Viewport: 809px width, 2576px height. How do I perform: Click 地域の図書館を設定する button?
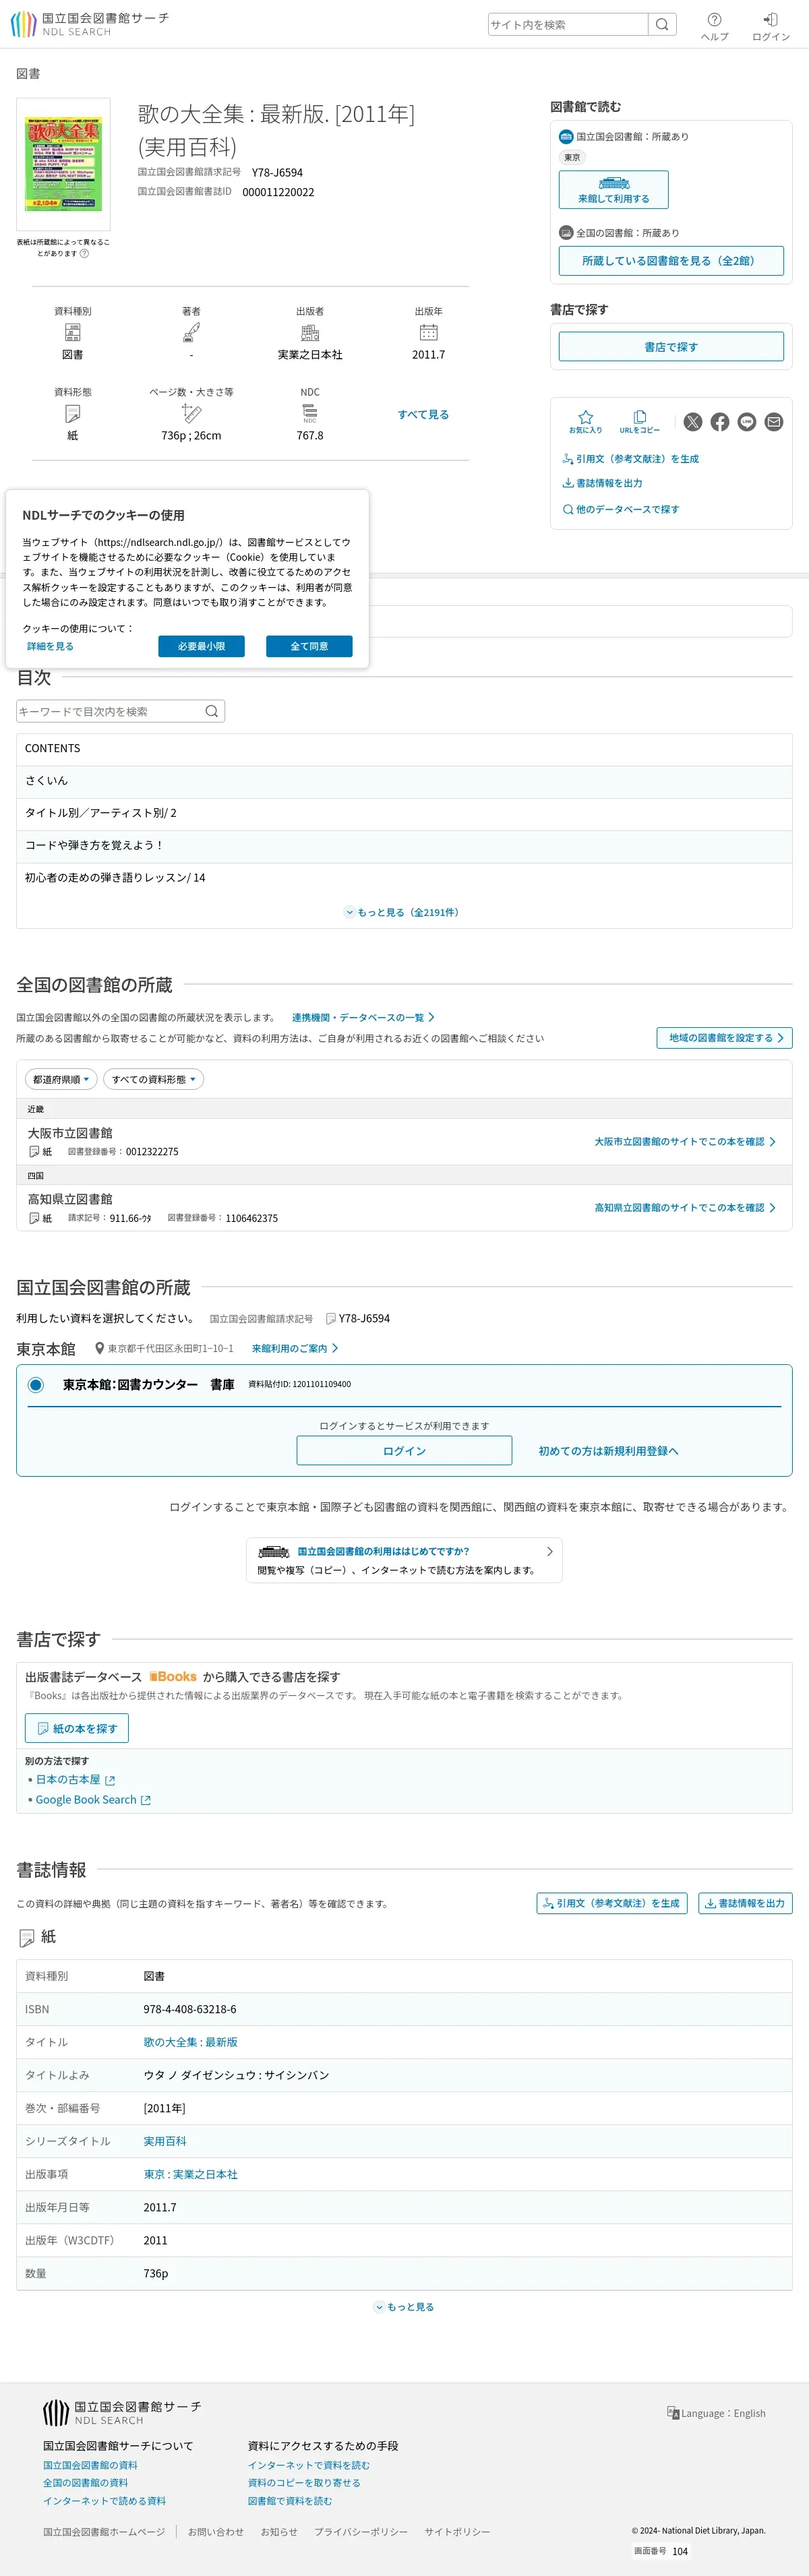[x=724, y=1038]
